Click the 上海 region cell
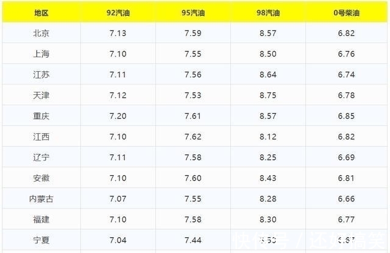 41,54
